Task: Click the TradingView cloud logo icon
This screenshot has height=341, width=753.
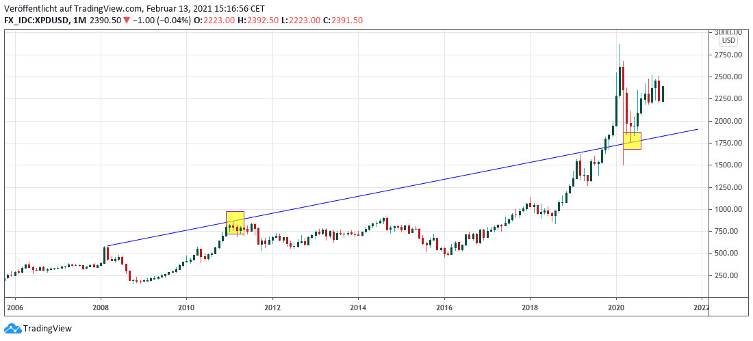Action: (x=12, y=329)
